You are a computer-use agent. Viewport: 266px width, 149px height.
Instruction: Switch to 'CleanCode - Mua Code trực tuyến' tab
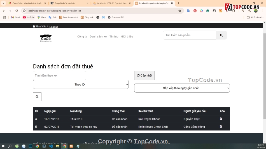(x=27, y=3)
